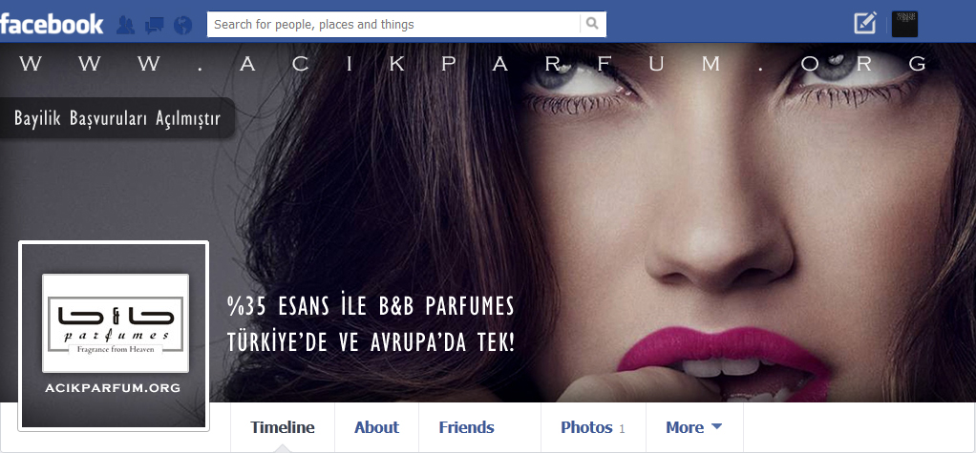Switch to the Timeline tab

(x=283, y=427)
